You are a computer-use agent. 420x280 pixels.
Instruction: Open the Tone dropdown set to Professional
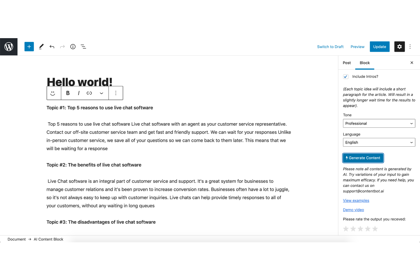coord(379,123)
